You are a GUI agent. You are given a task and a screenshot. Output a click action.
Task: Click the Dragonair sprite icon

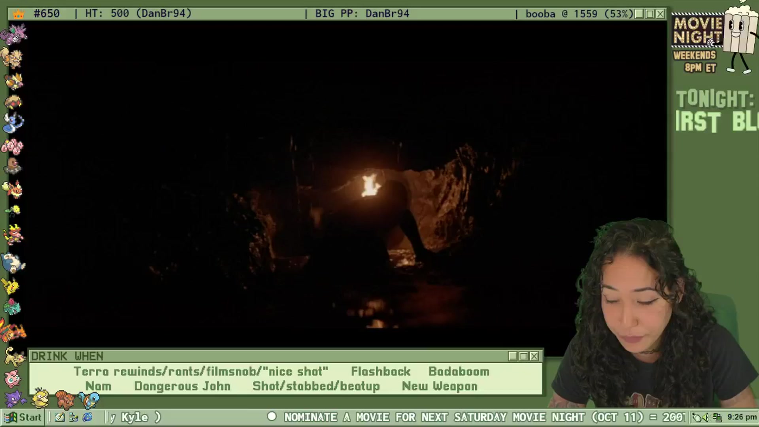[13, 123]
